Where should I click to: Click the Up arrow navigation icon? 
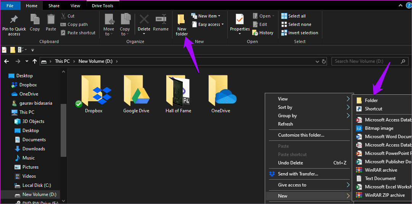click(x=34, y=61)
